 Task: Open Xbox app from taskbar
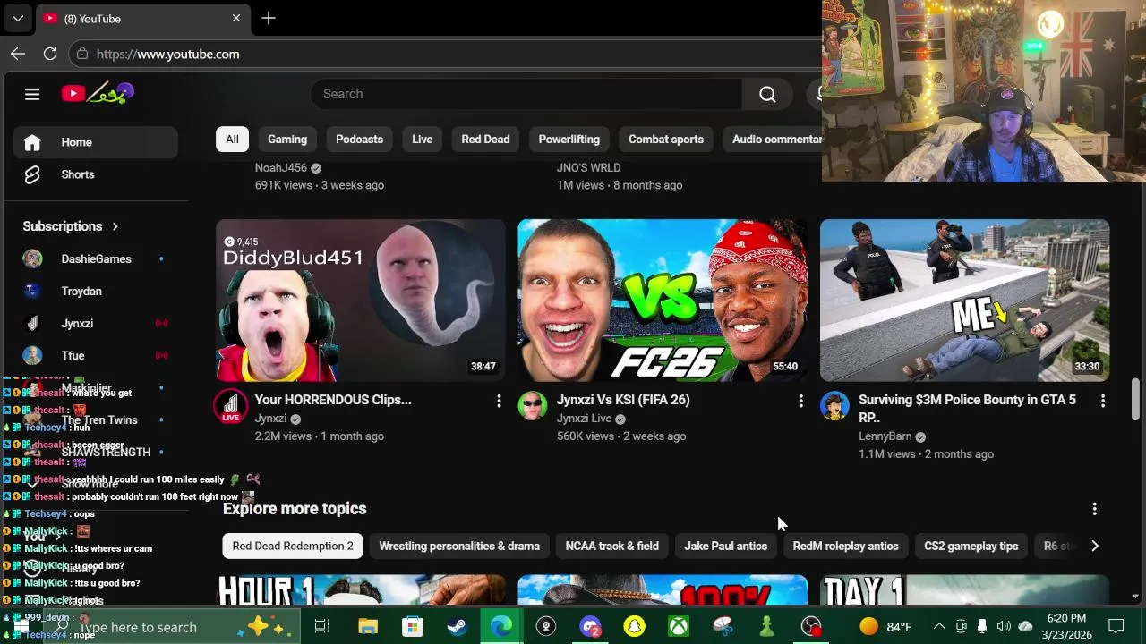(679, 627)
